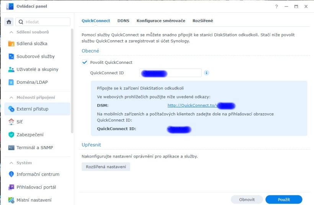
Task: Collapse the Systém section
Action: click(x=11, y=163)
